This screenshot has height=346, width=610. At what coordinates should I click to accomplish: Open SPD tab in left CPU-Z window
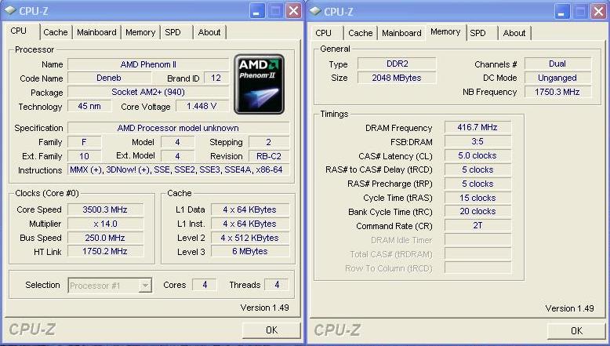pos(172,32)
